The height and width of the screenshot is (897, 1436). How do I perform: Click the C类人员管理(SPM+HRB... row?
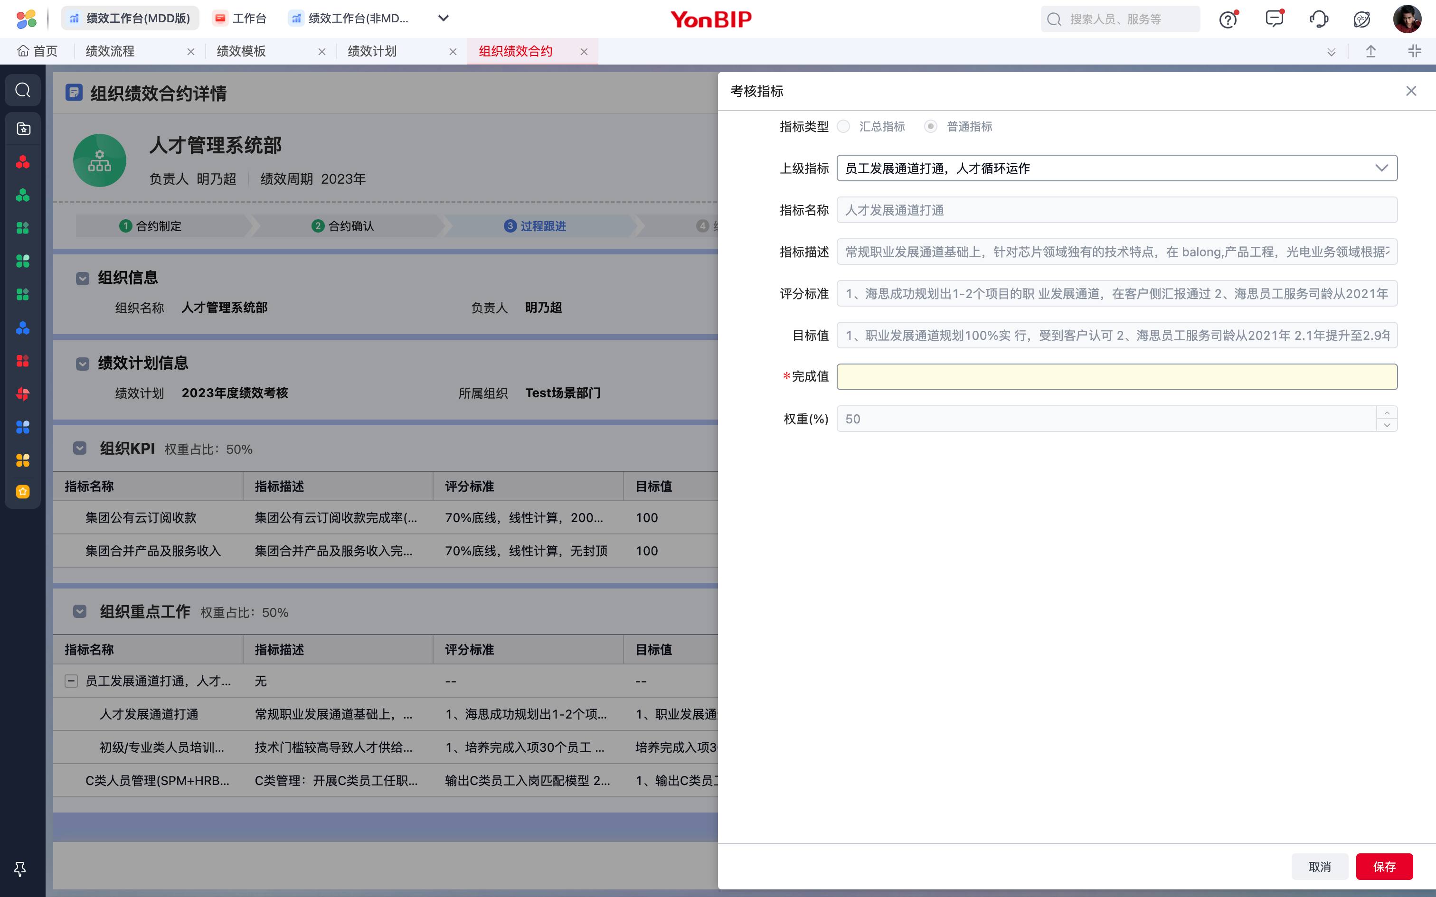[x=386, y=781]
